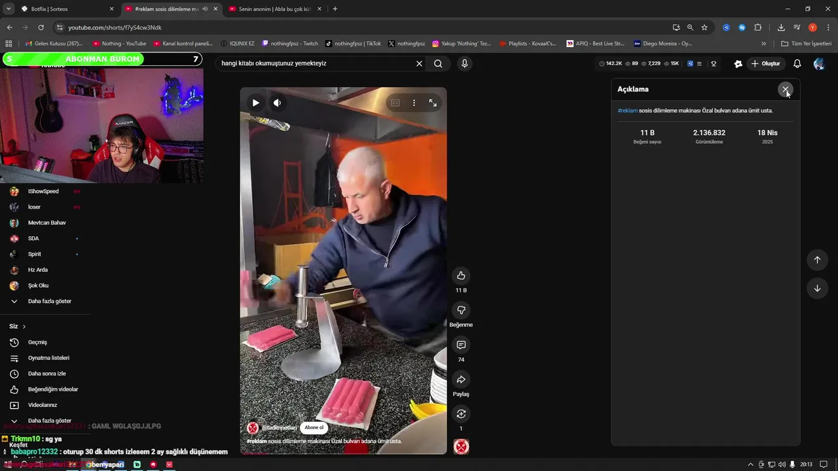Open a new browser tab
Viewport: 838px width, 471px height.
click(335, 9)
